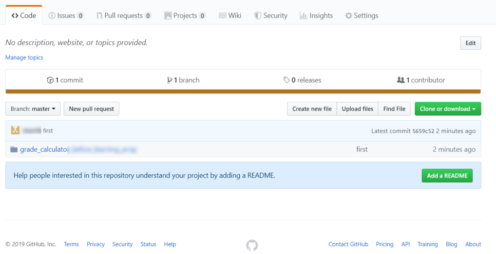Click the grade_calculator folder icon
This screenshot has width=496, height=254.
(14, 149)
